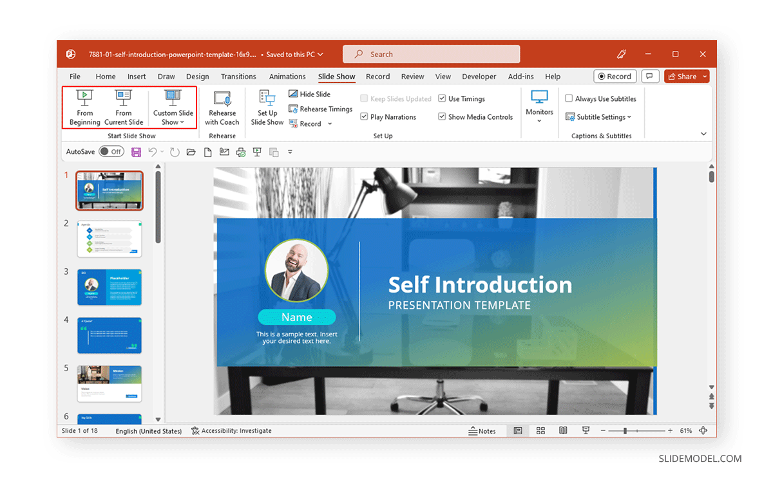Open the Review ribbon tab

coord(412,76)
